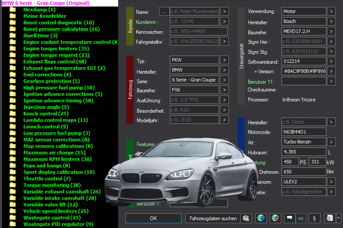Select High pressure fuel pump (10)
Viewport: 343px width, 228px height.
(59, 88)
